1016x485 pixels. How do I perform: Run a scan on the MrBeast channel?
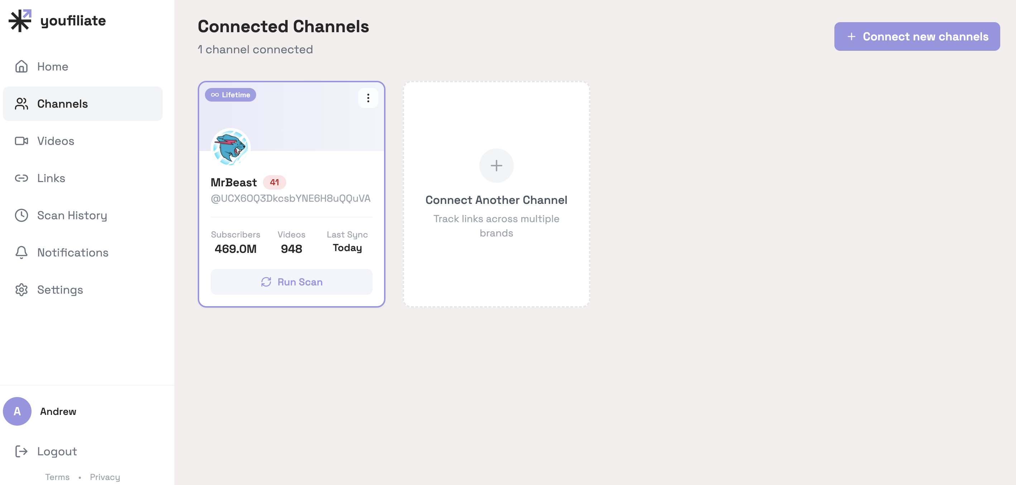click(x=292, y=281)
